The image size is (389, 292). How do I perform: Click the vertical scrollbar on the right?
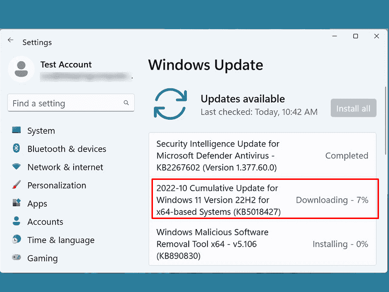pos(385,119)
